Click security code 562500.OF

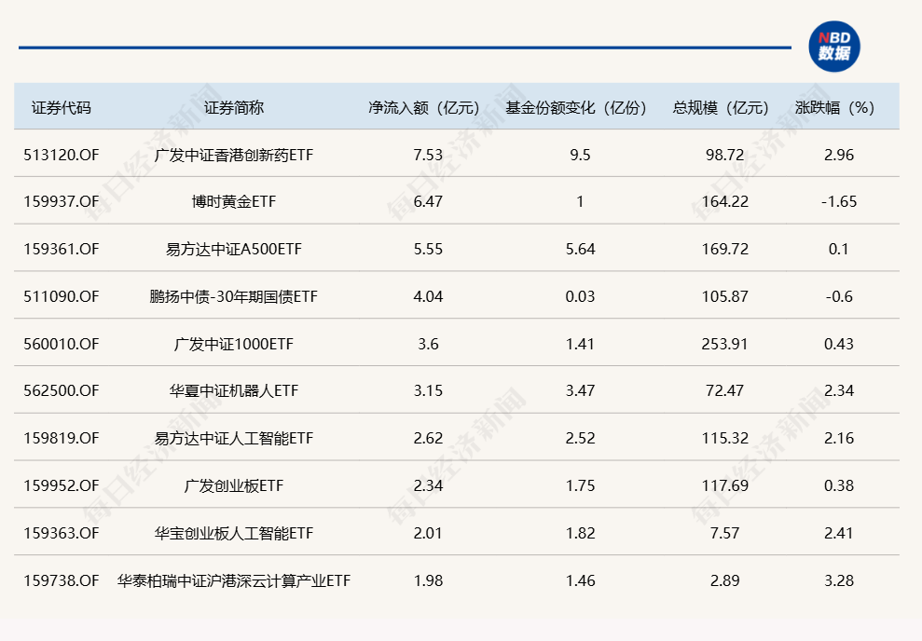point(62,390)
